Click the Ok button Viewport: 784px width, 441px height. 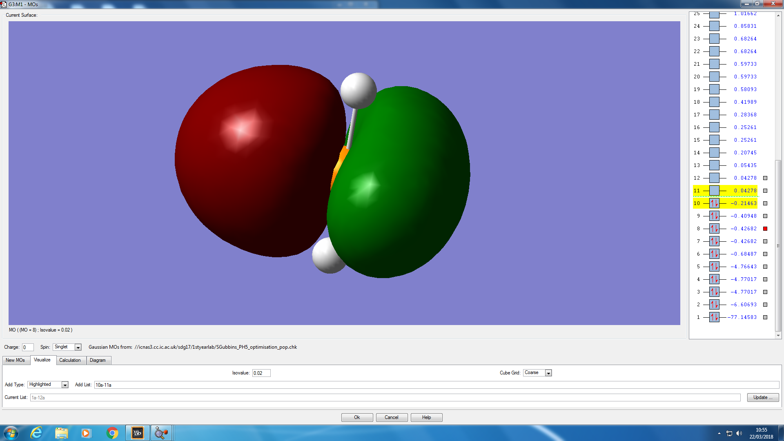click(x=357, y=417)
